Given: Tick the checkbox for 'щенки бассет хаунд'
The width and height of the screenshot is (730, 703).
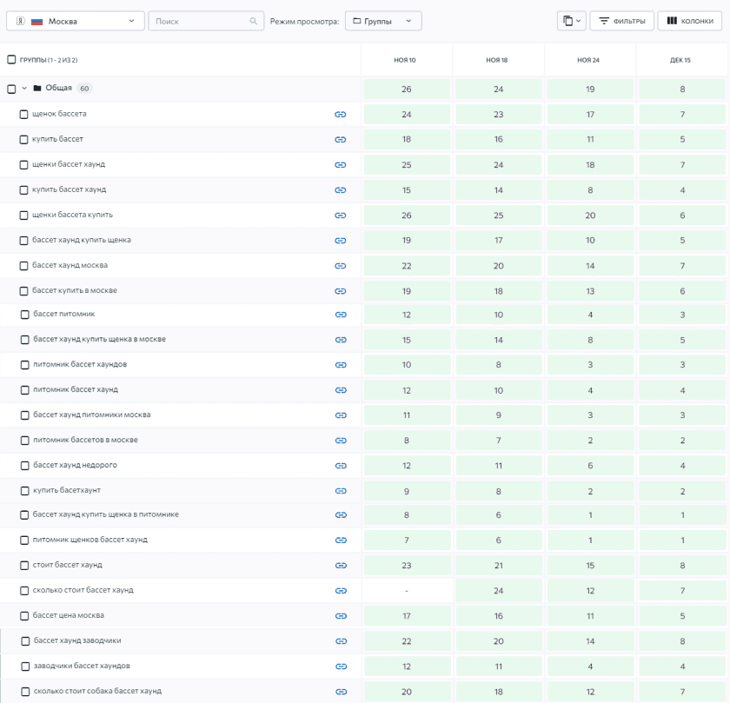Looking at the screenshot, I should [x=24, y=164].
